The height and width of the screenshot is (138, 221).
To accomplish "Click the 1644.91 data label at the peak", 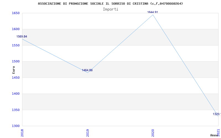I will pyautogui.click(x=153, y=12).
